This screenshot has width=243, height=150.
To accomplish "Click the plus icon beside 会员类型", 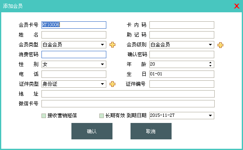I will click(112, 45).
